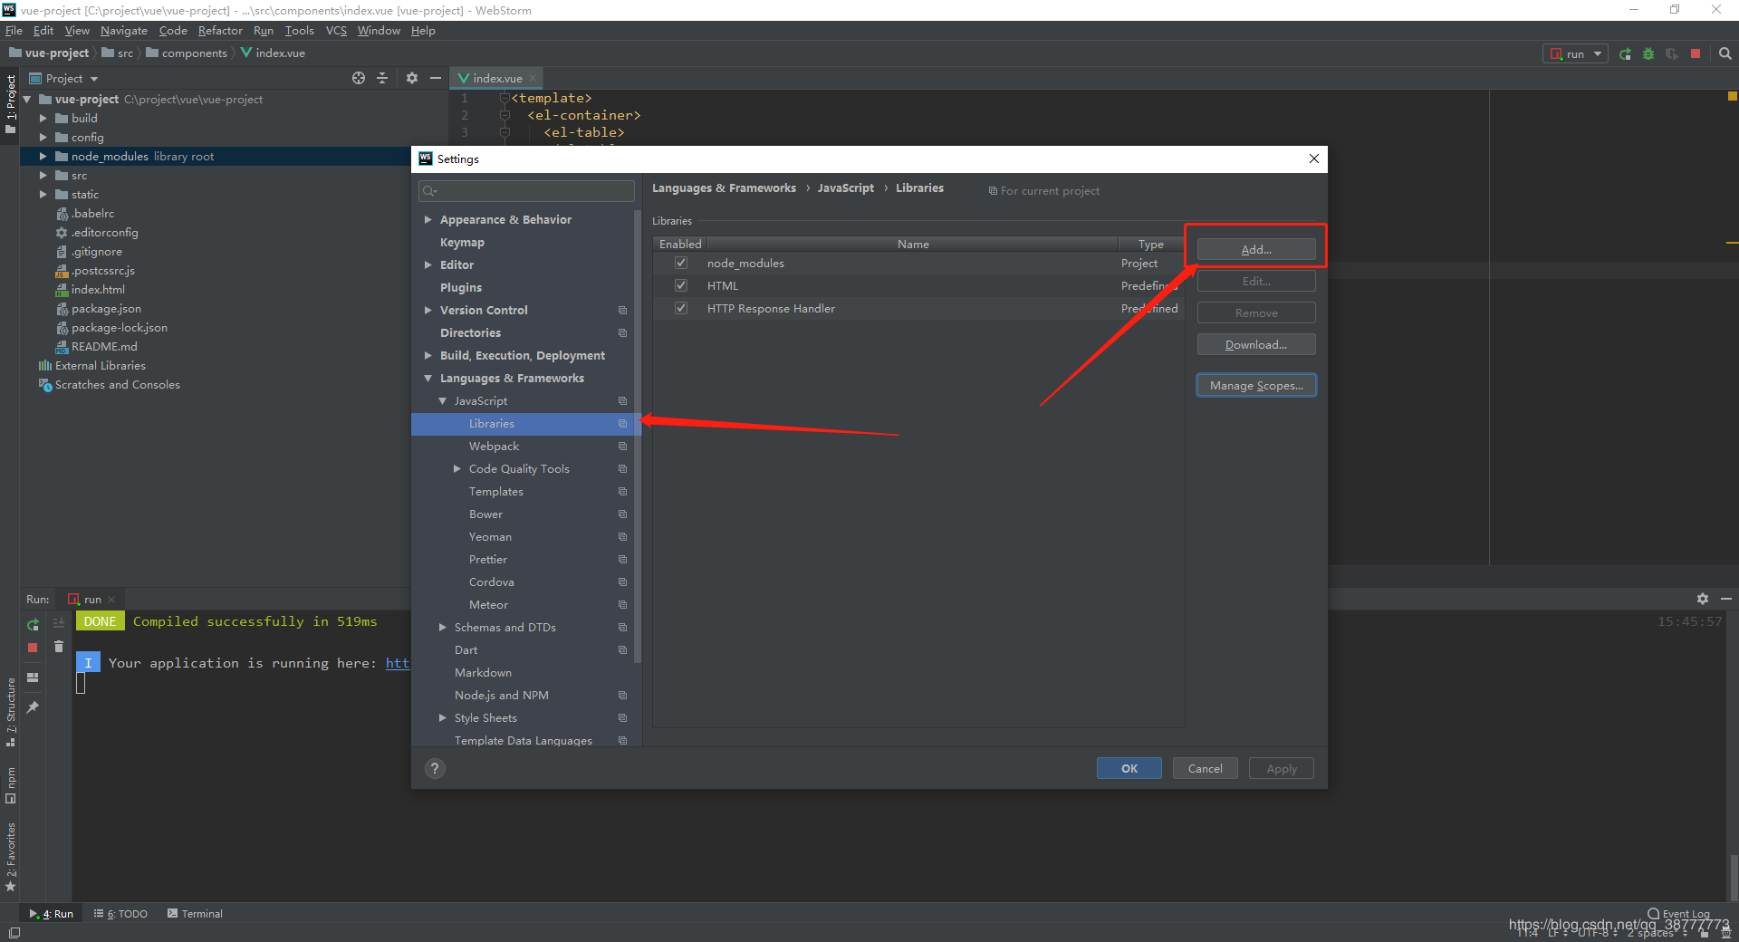Click the components breadcrumb in navigation bar
Screen dimensions: 1739x942
[x=195, y=53]
